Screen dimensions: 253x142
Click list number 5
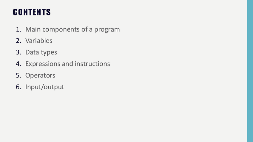(x=18, y=75)
